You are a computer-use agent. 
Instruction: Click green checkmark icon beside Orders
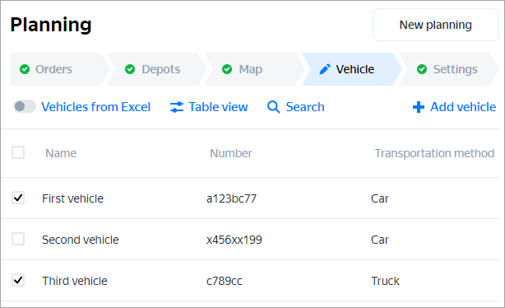[25, 69]
